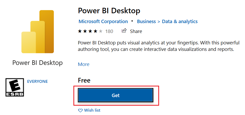This screenshot has width=245, height=115.
Task: Select the Share text label
Action: coord(136,31)
